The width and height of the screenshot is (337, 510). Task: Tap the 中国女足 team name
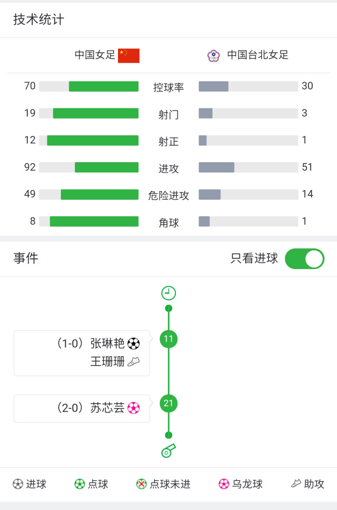tap(95, 55)
